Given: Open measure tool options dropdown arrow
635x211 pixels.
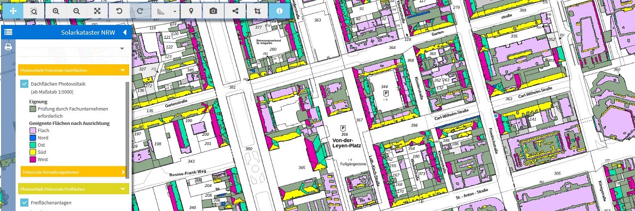Looking at the screenshot, I should click(175, 11).
